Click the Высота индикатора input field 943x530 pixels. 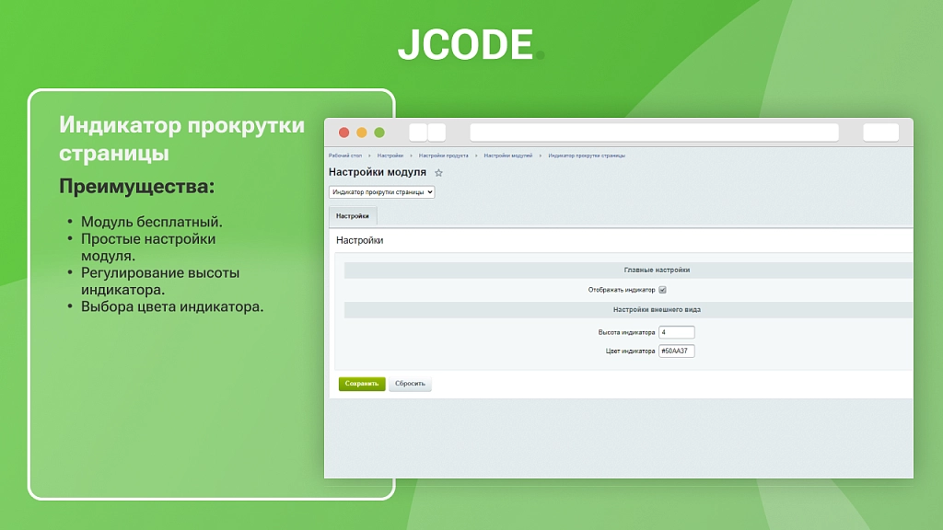pos(677,332)
